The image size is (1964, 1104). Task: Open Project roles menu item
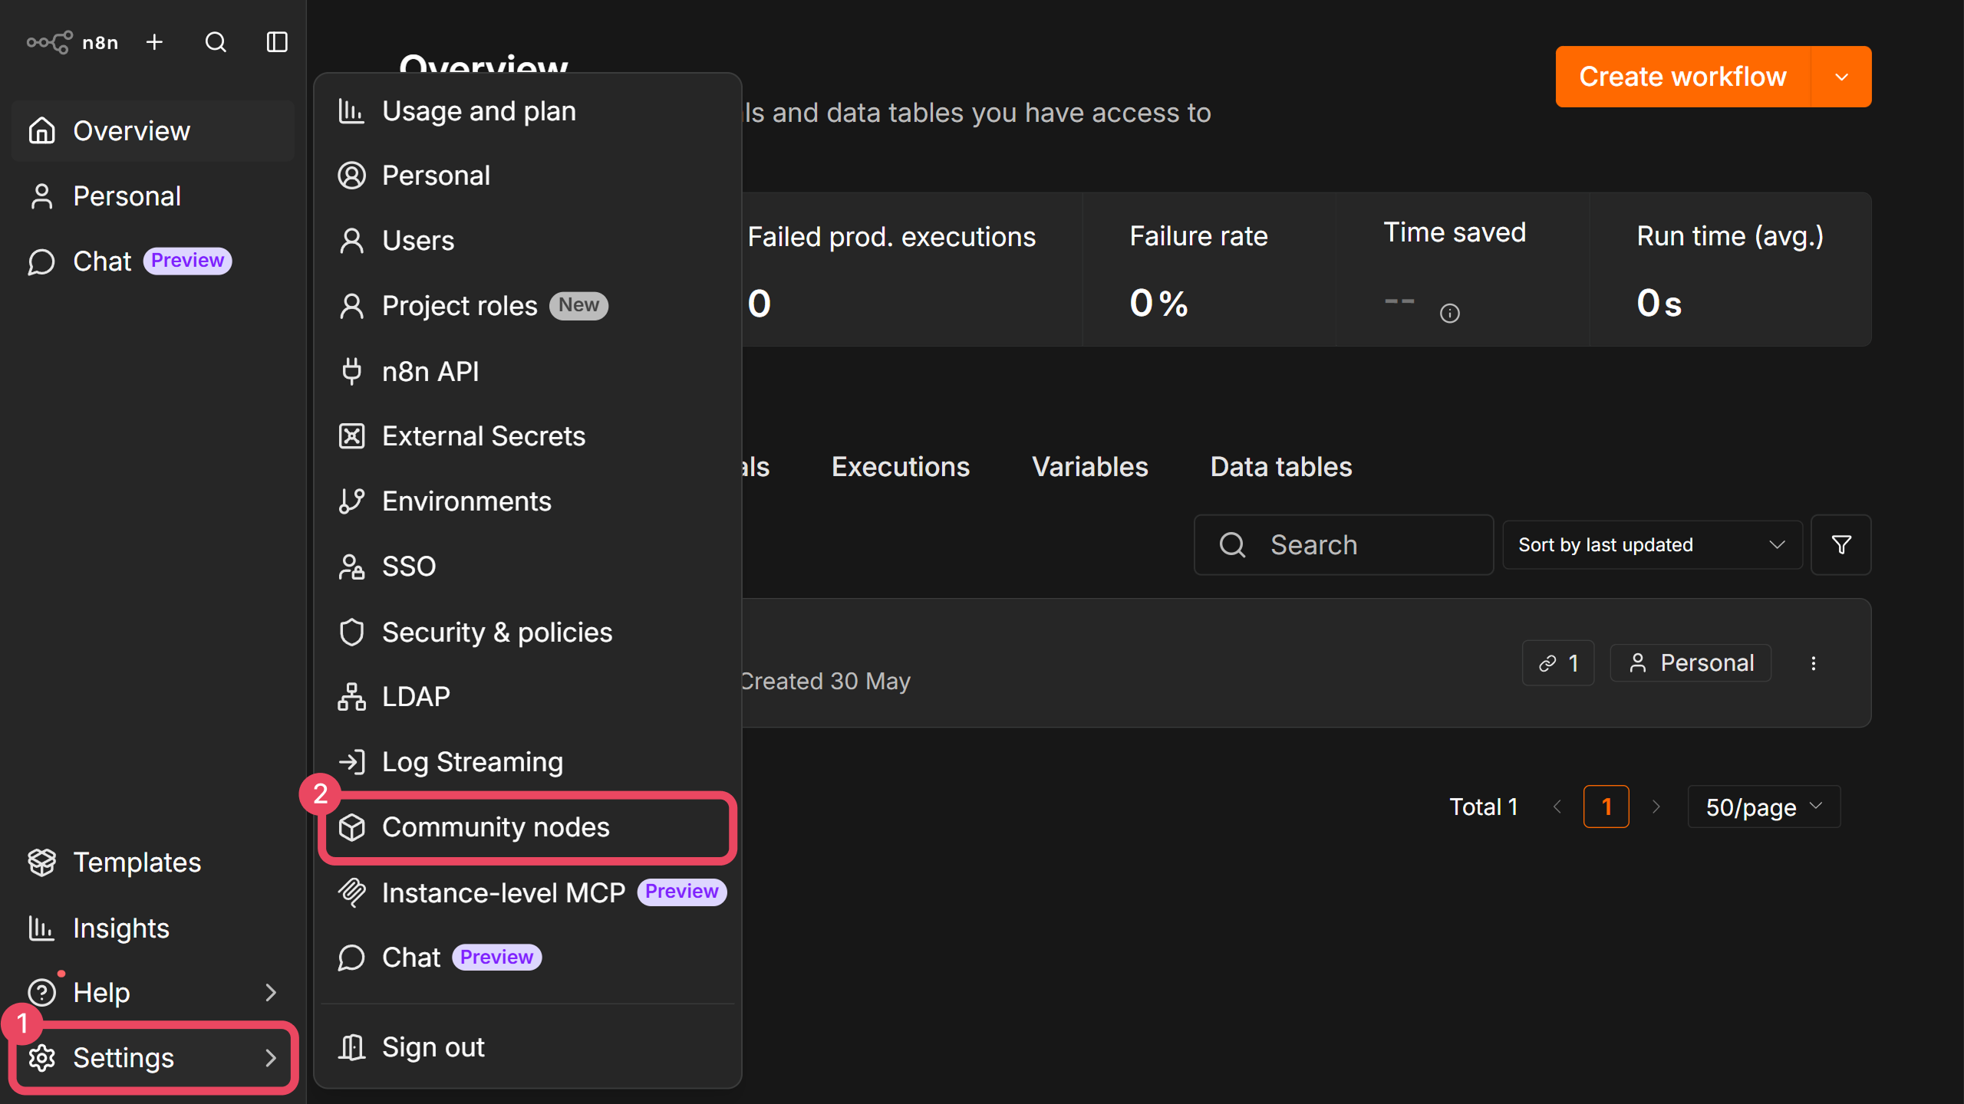[x=528, y=306]
